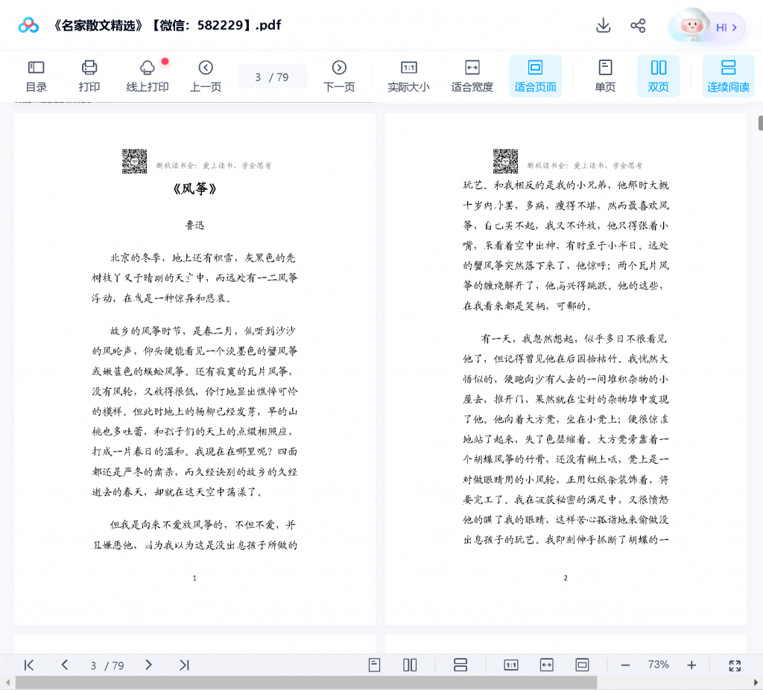Click the top page number field
The image size is (763, 690).
[272, 77]
